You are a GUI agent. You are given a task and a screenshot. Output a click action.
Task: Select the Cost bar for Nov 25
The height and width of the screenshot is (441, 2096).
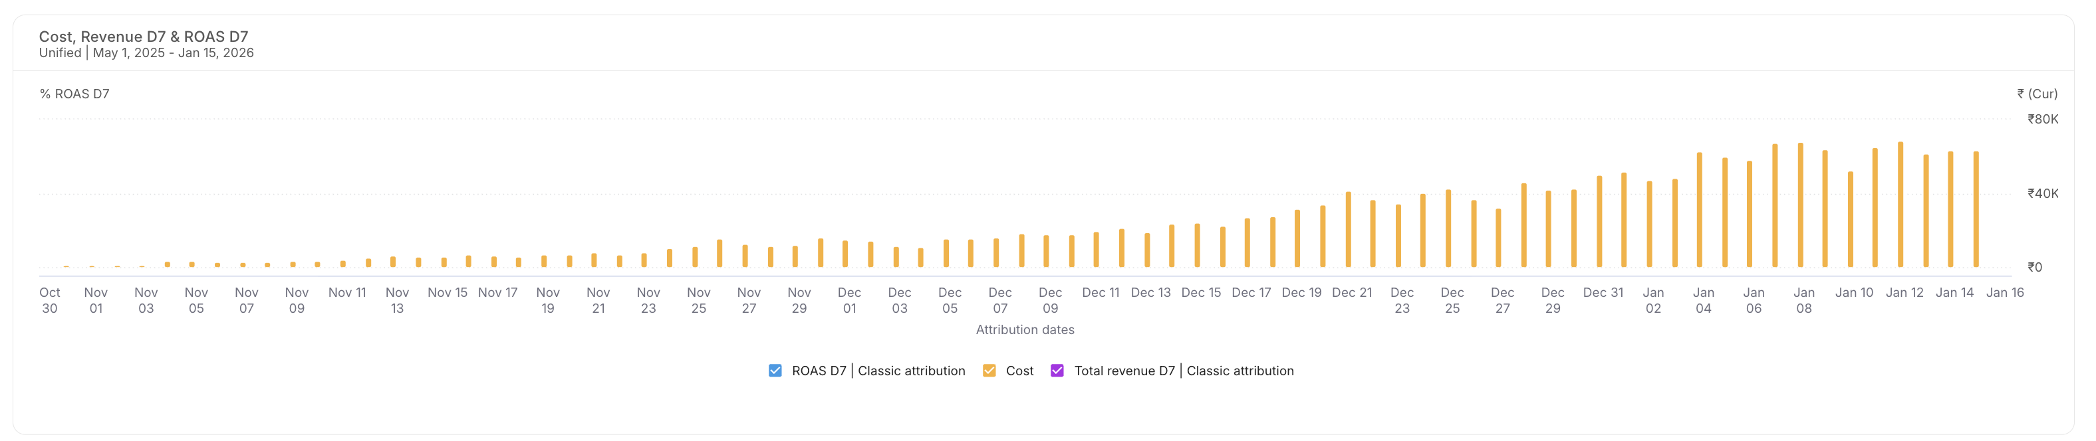coord(695,256)
